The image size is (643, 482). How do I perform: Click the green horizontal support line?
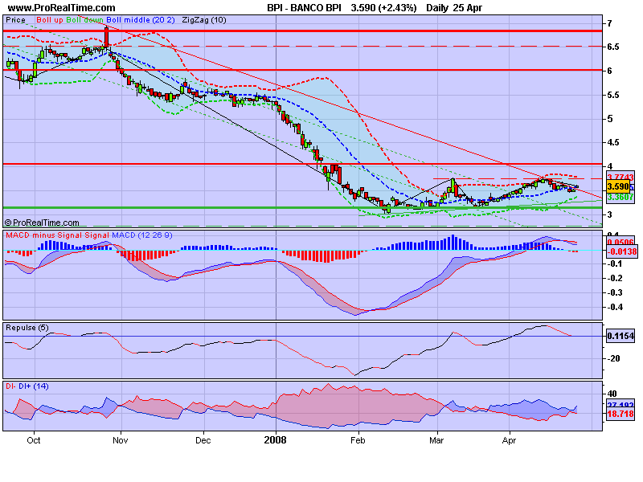tap(241, 207)
